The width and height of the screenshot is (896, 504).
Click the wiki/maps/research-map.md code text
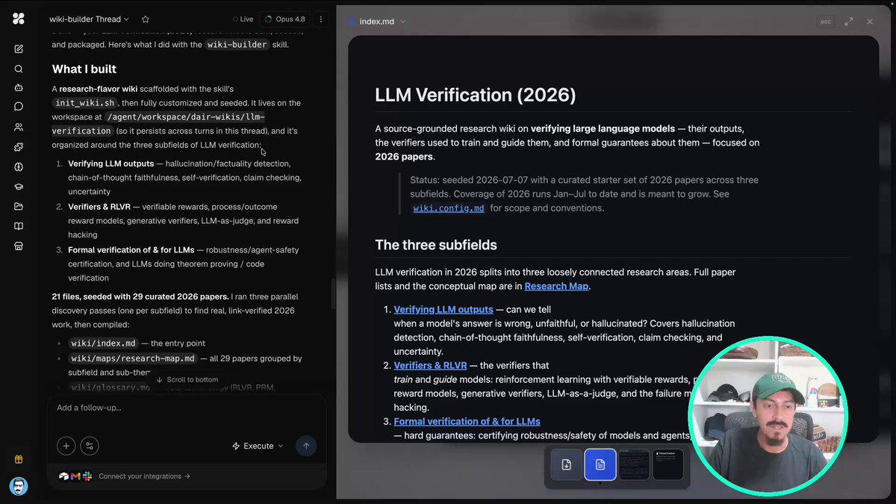coord(132,358)
